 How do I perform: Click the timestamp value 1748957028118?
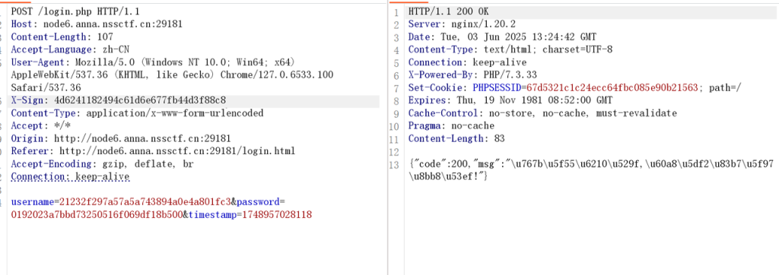[277, 215]
